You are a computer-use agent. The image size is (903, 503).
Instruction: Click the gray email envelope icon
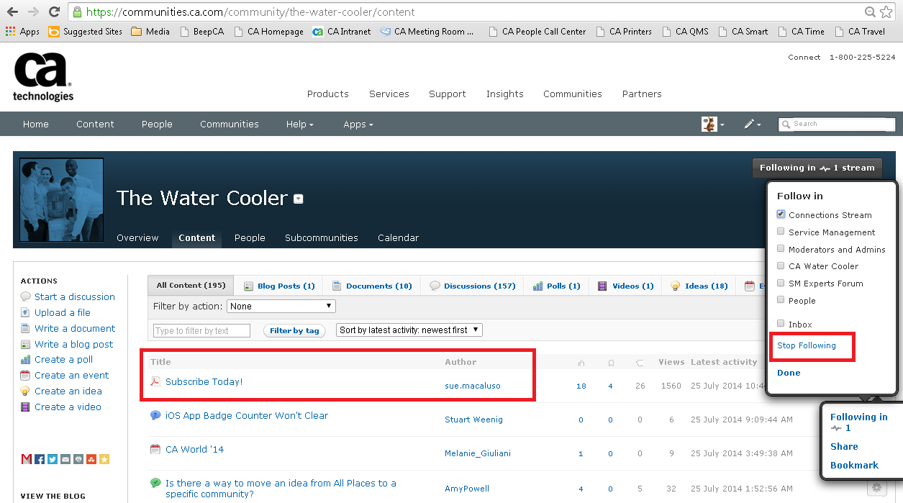click(x=65, y=459)
